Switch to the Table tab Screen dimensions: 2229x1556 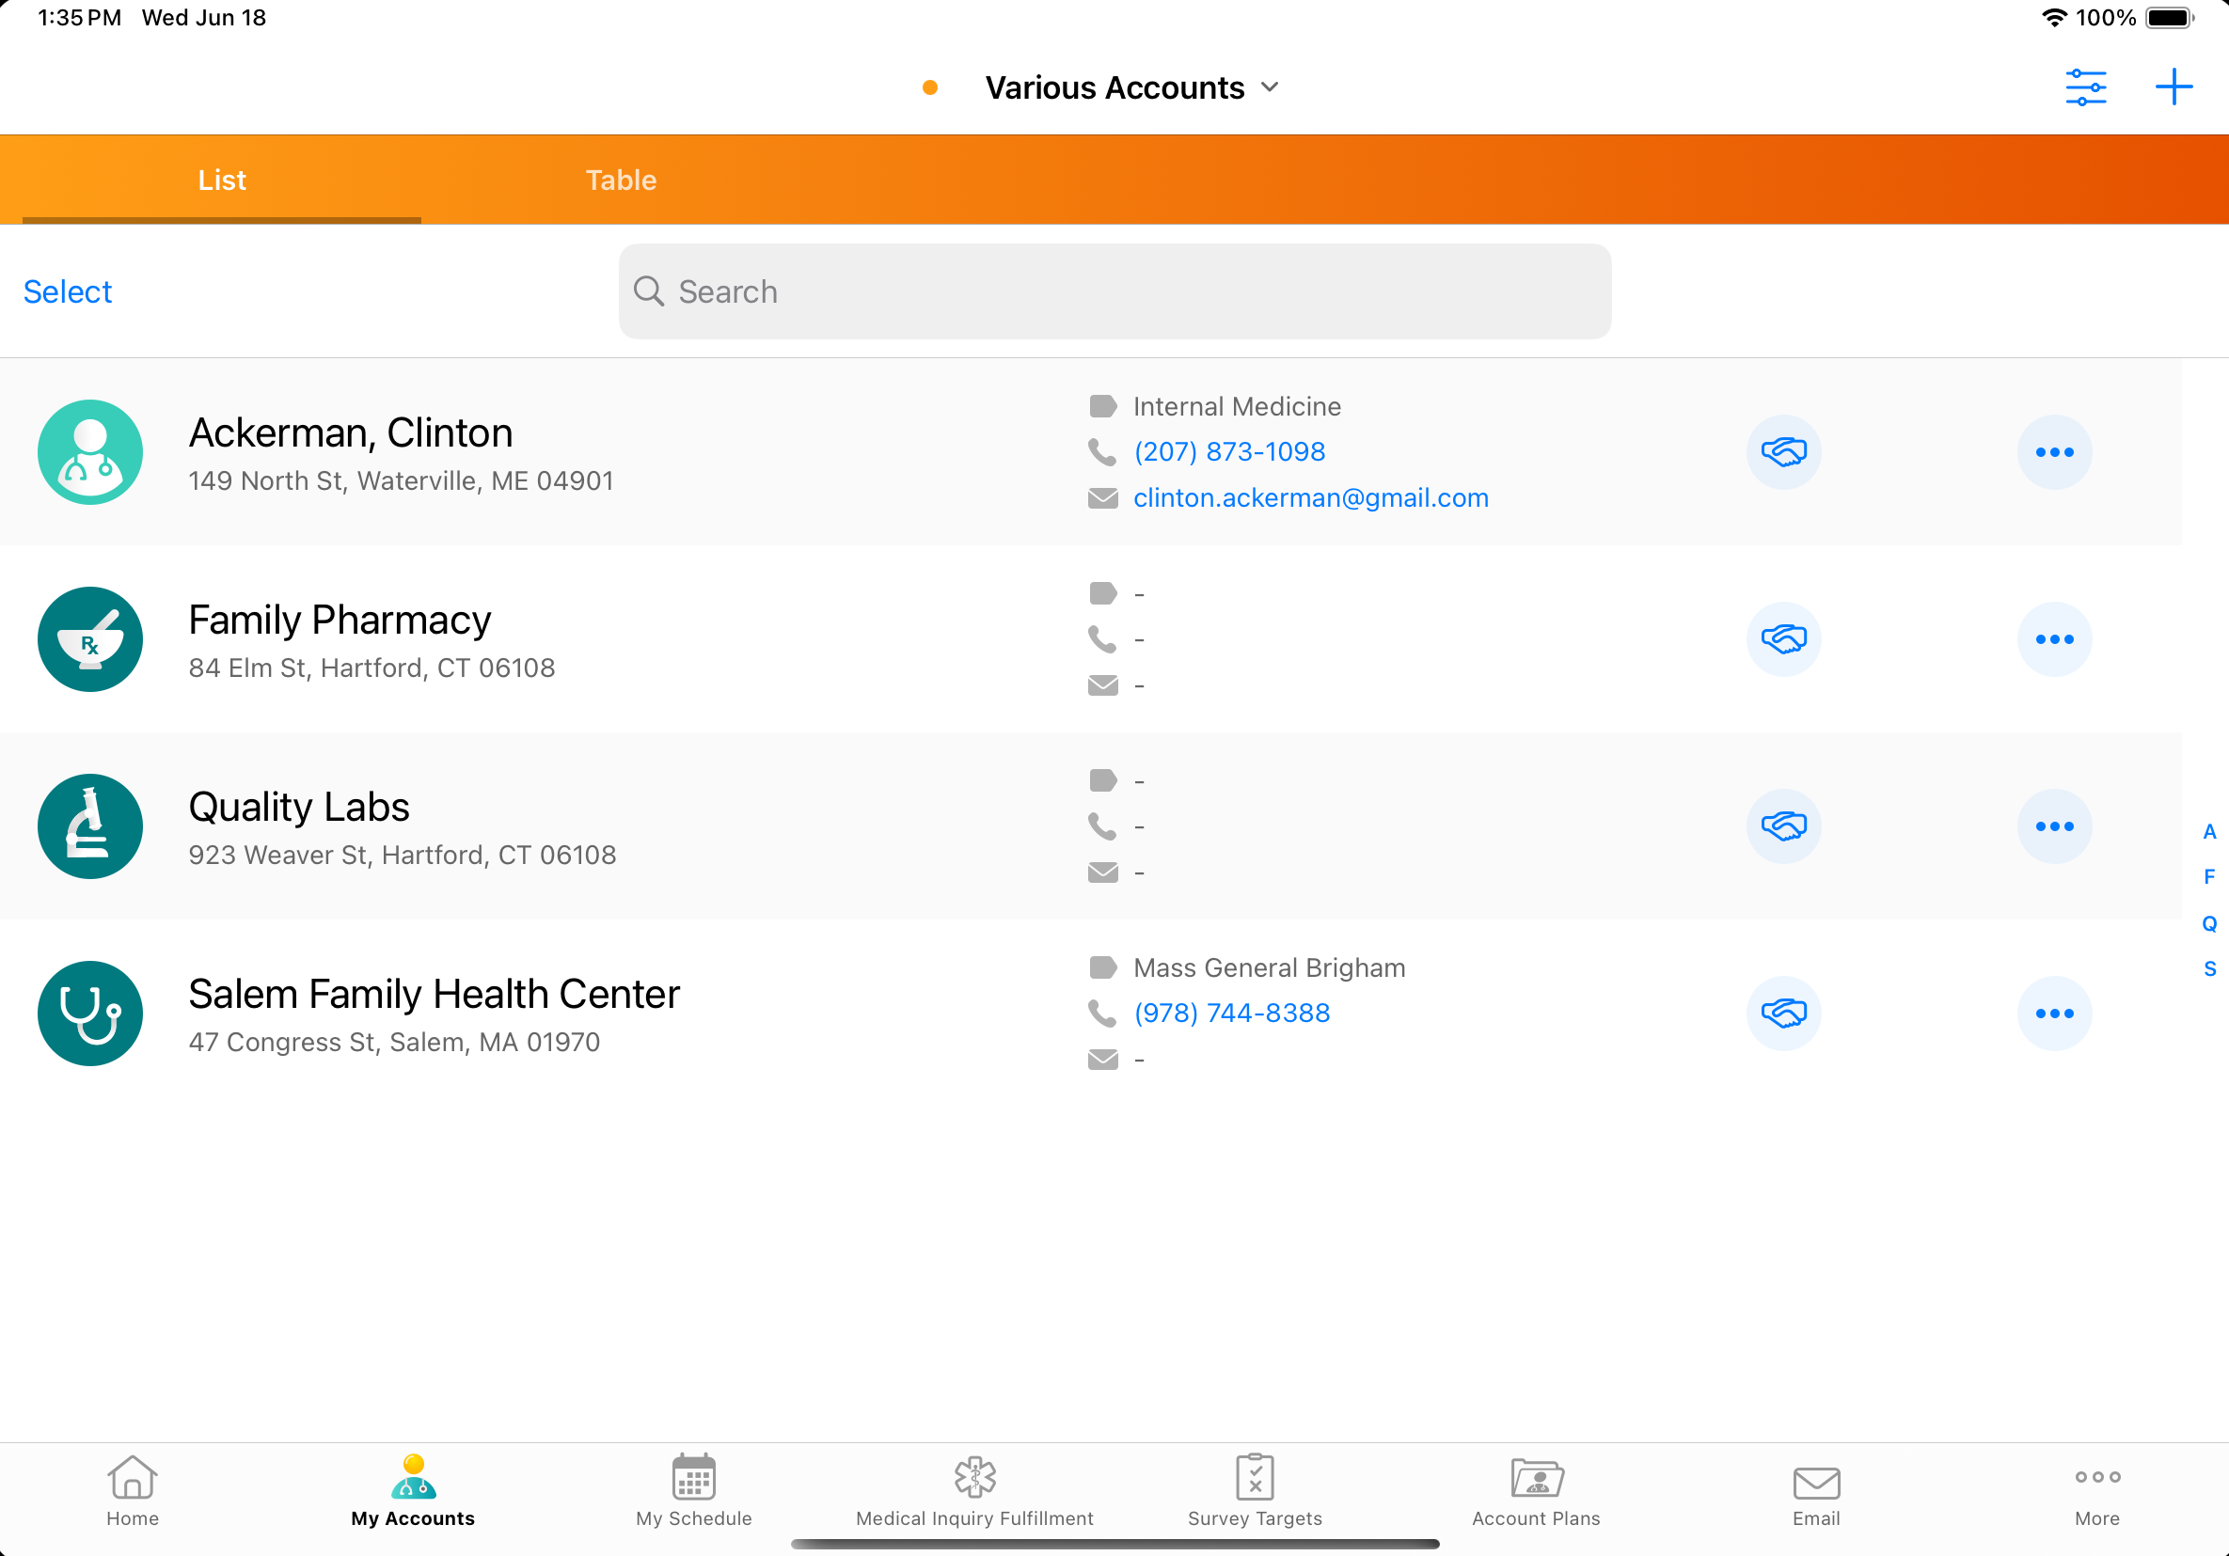tap(621, 181)
